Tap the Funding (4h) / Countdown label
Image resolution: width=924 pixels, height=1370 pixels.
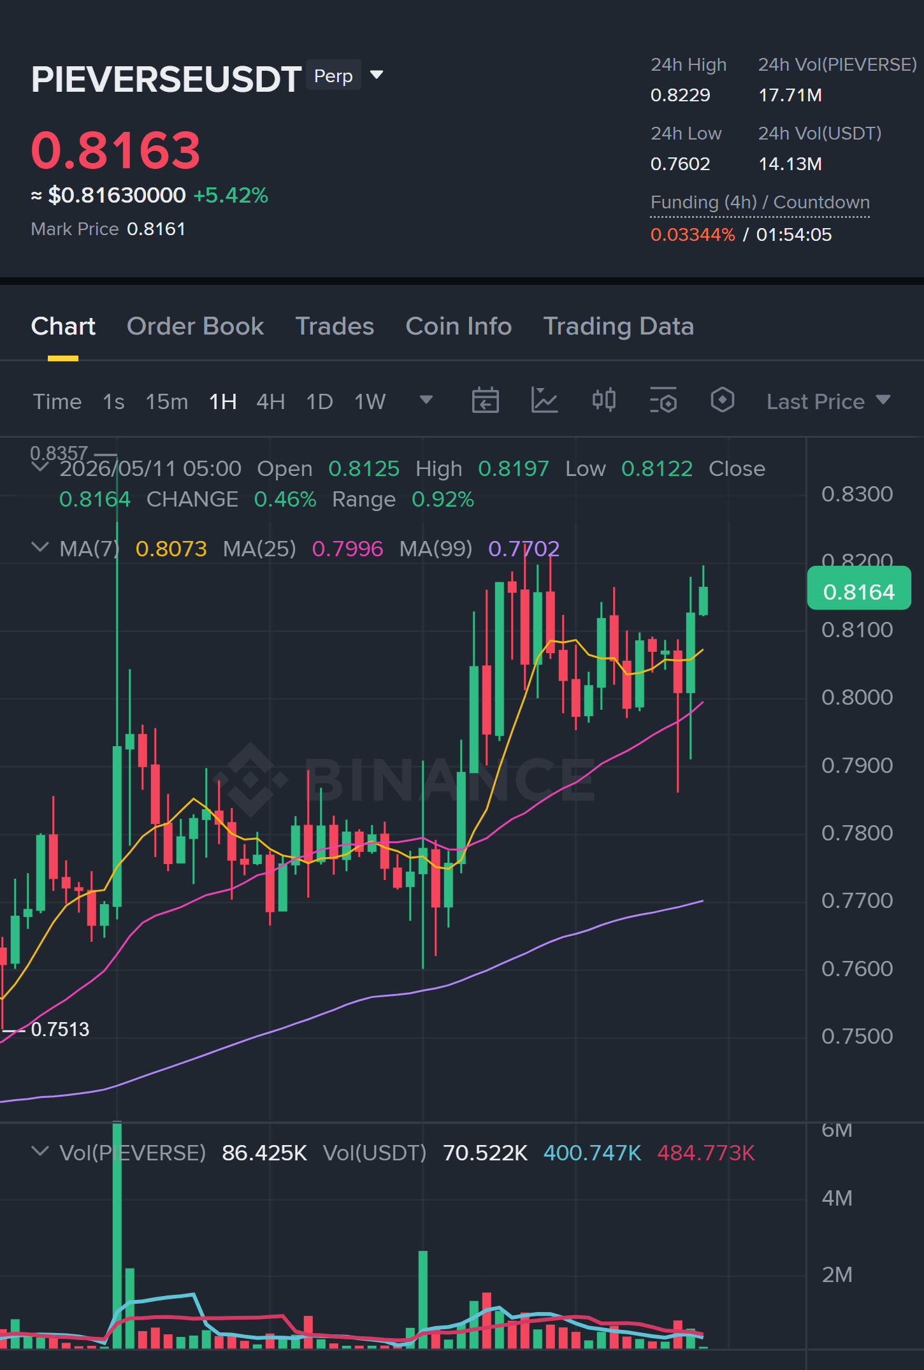(760, 203)
